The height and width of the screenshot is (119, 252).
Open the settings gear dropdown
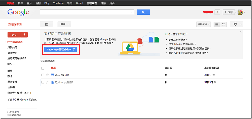(237, 24)
